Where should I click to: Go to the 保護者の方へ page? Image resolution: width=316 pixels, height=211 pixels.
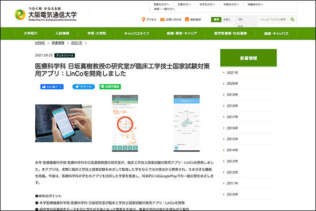click(255, 4)
